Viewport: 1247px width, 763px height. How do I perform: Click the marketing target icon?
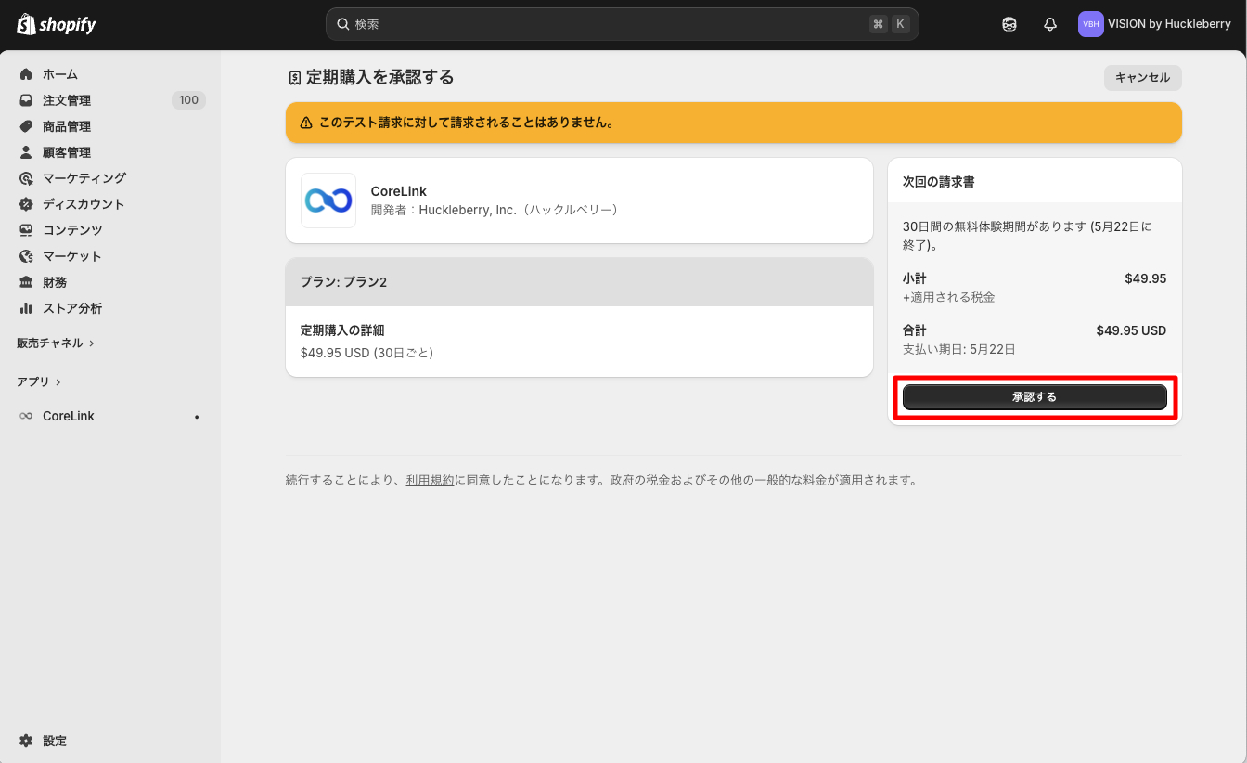pyautogui.click(x=26, y=178)
